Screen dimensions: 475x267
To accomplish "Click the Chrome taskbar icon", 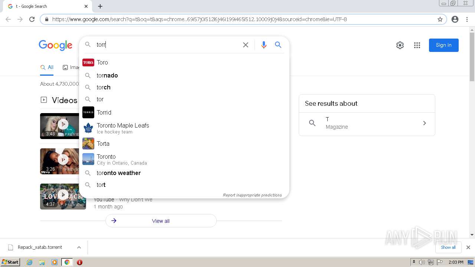I will click(x=67, y=262).
